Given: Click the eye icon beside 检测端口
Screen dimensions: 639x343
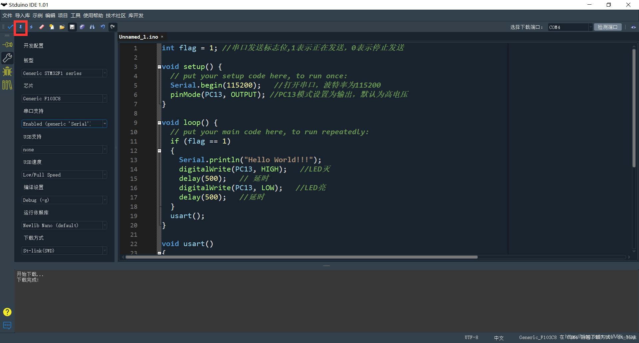Looking at the screenshot, I should [633, 27].
